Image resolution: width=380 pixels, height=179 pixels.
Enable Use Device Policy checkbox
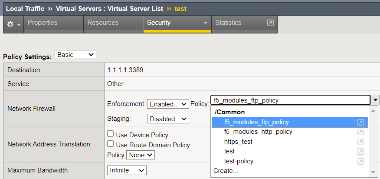[111, 135]
